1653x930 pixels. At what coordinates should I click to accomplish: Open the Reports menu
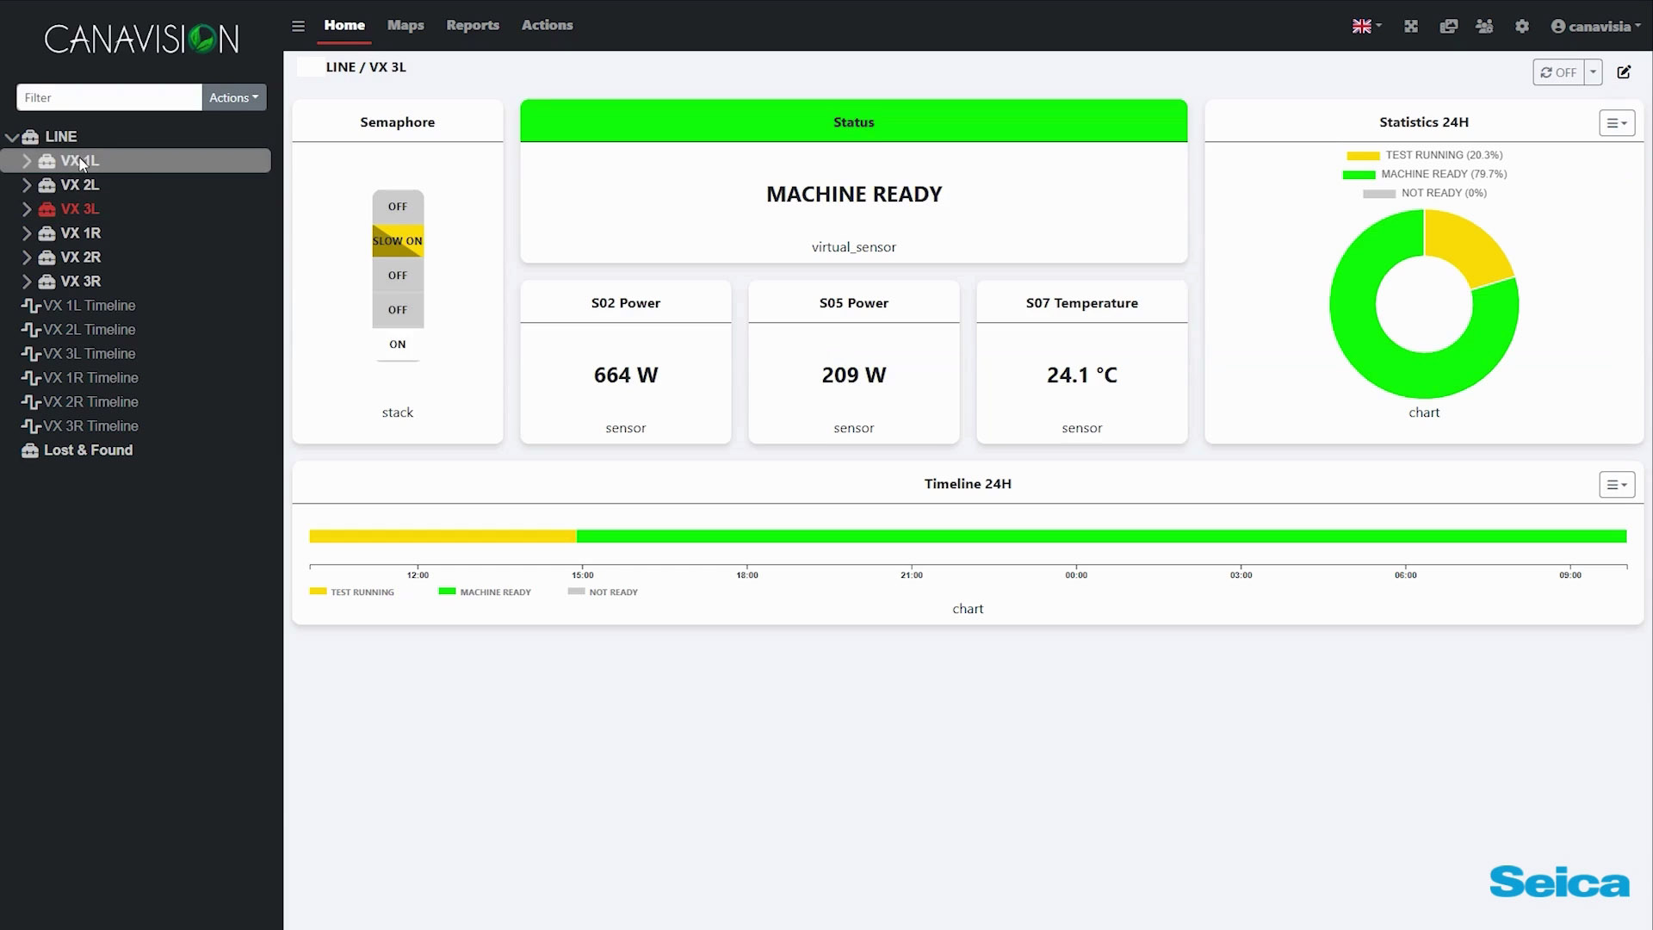click(472, 25)
